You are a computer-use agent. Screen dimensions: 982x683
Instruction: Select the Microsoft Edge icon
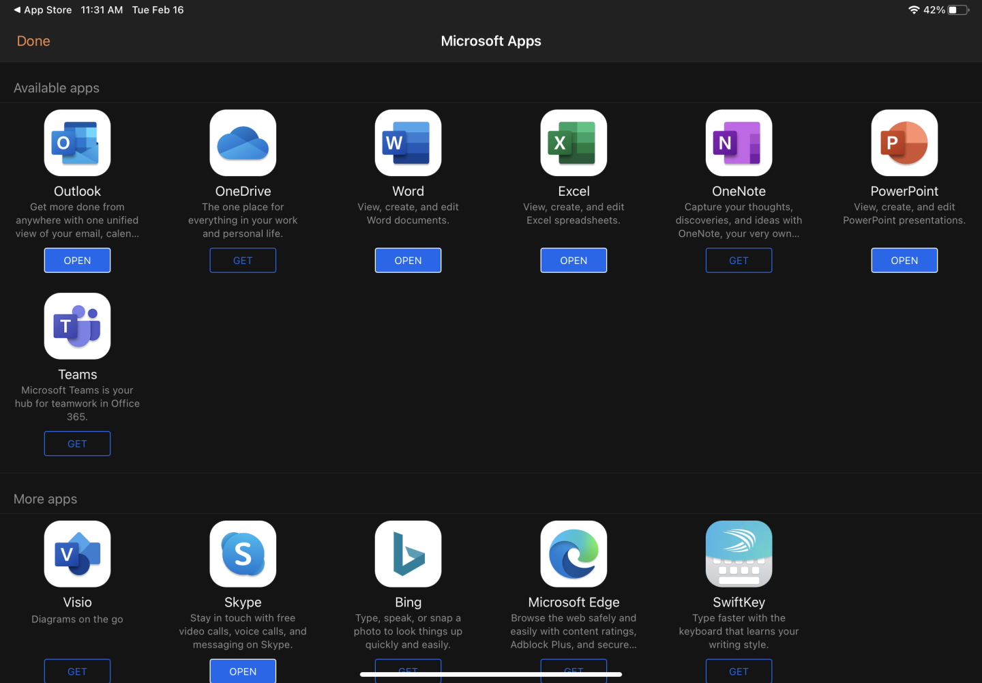tap(574, 553)
